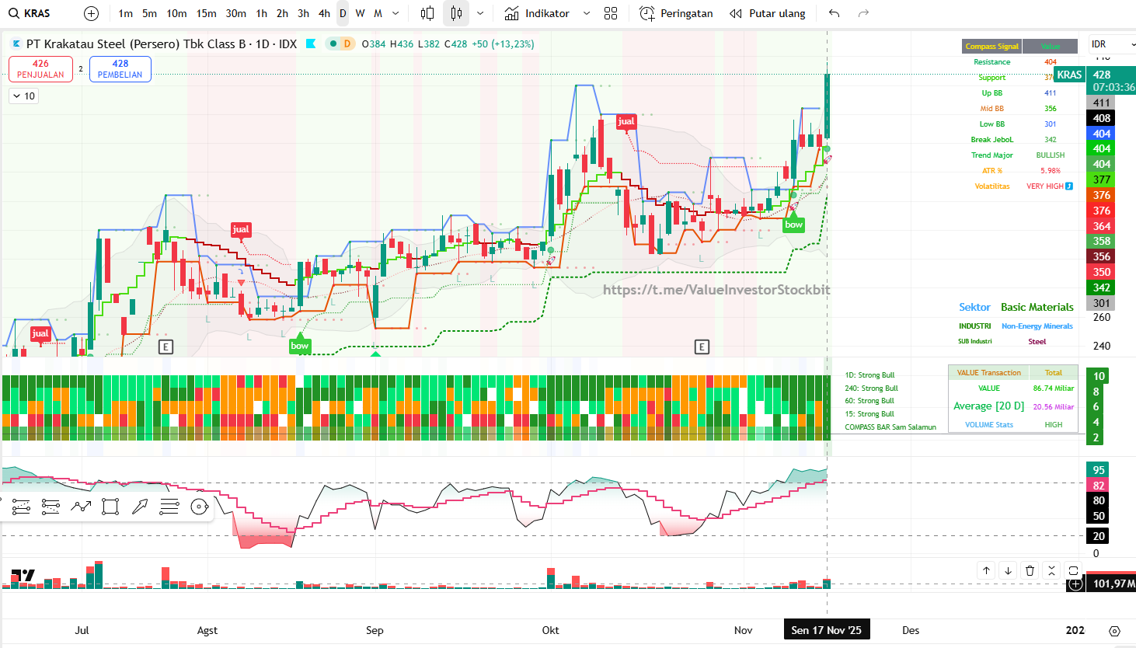The height and width of the screenshot is (648, 1136).
Task: Choose the hollow candles chart style icon
Action: coord(427,13)
